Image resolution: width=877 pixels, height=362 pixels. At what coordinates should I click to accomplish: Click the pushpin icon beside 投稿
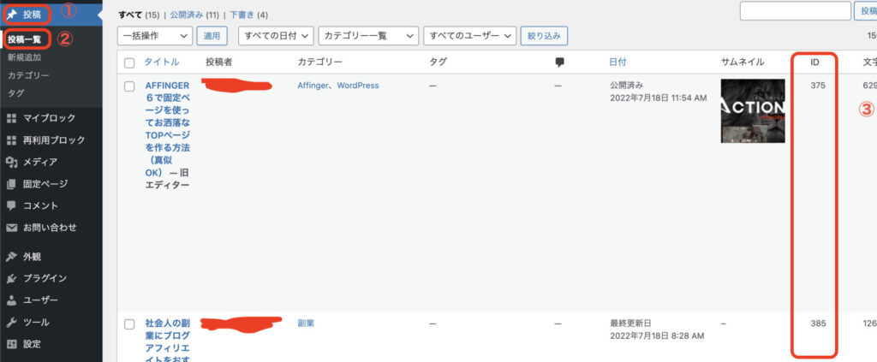[12, 15]
